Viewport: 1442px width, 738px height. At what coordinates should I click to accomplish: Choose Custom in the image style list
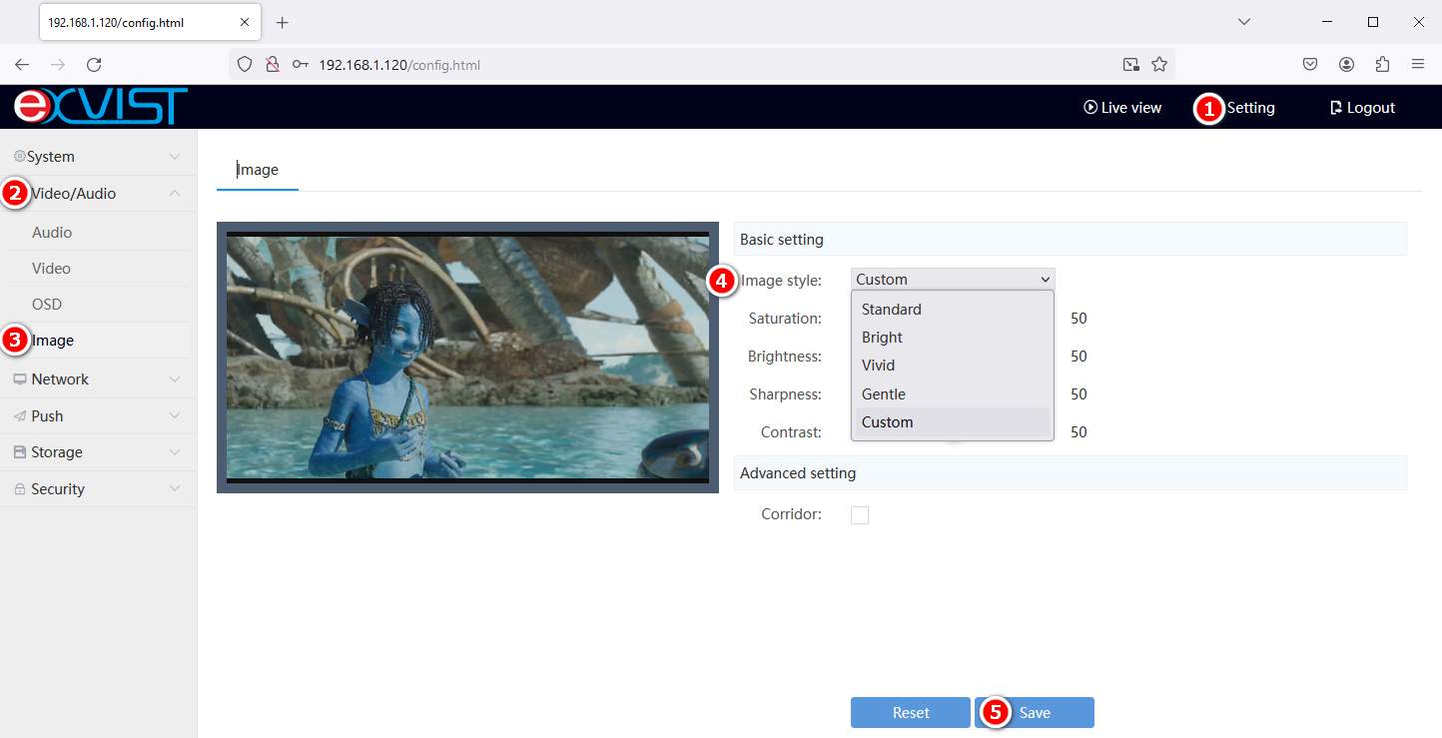coord(953,421)
